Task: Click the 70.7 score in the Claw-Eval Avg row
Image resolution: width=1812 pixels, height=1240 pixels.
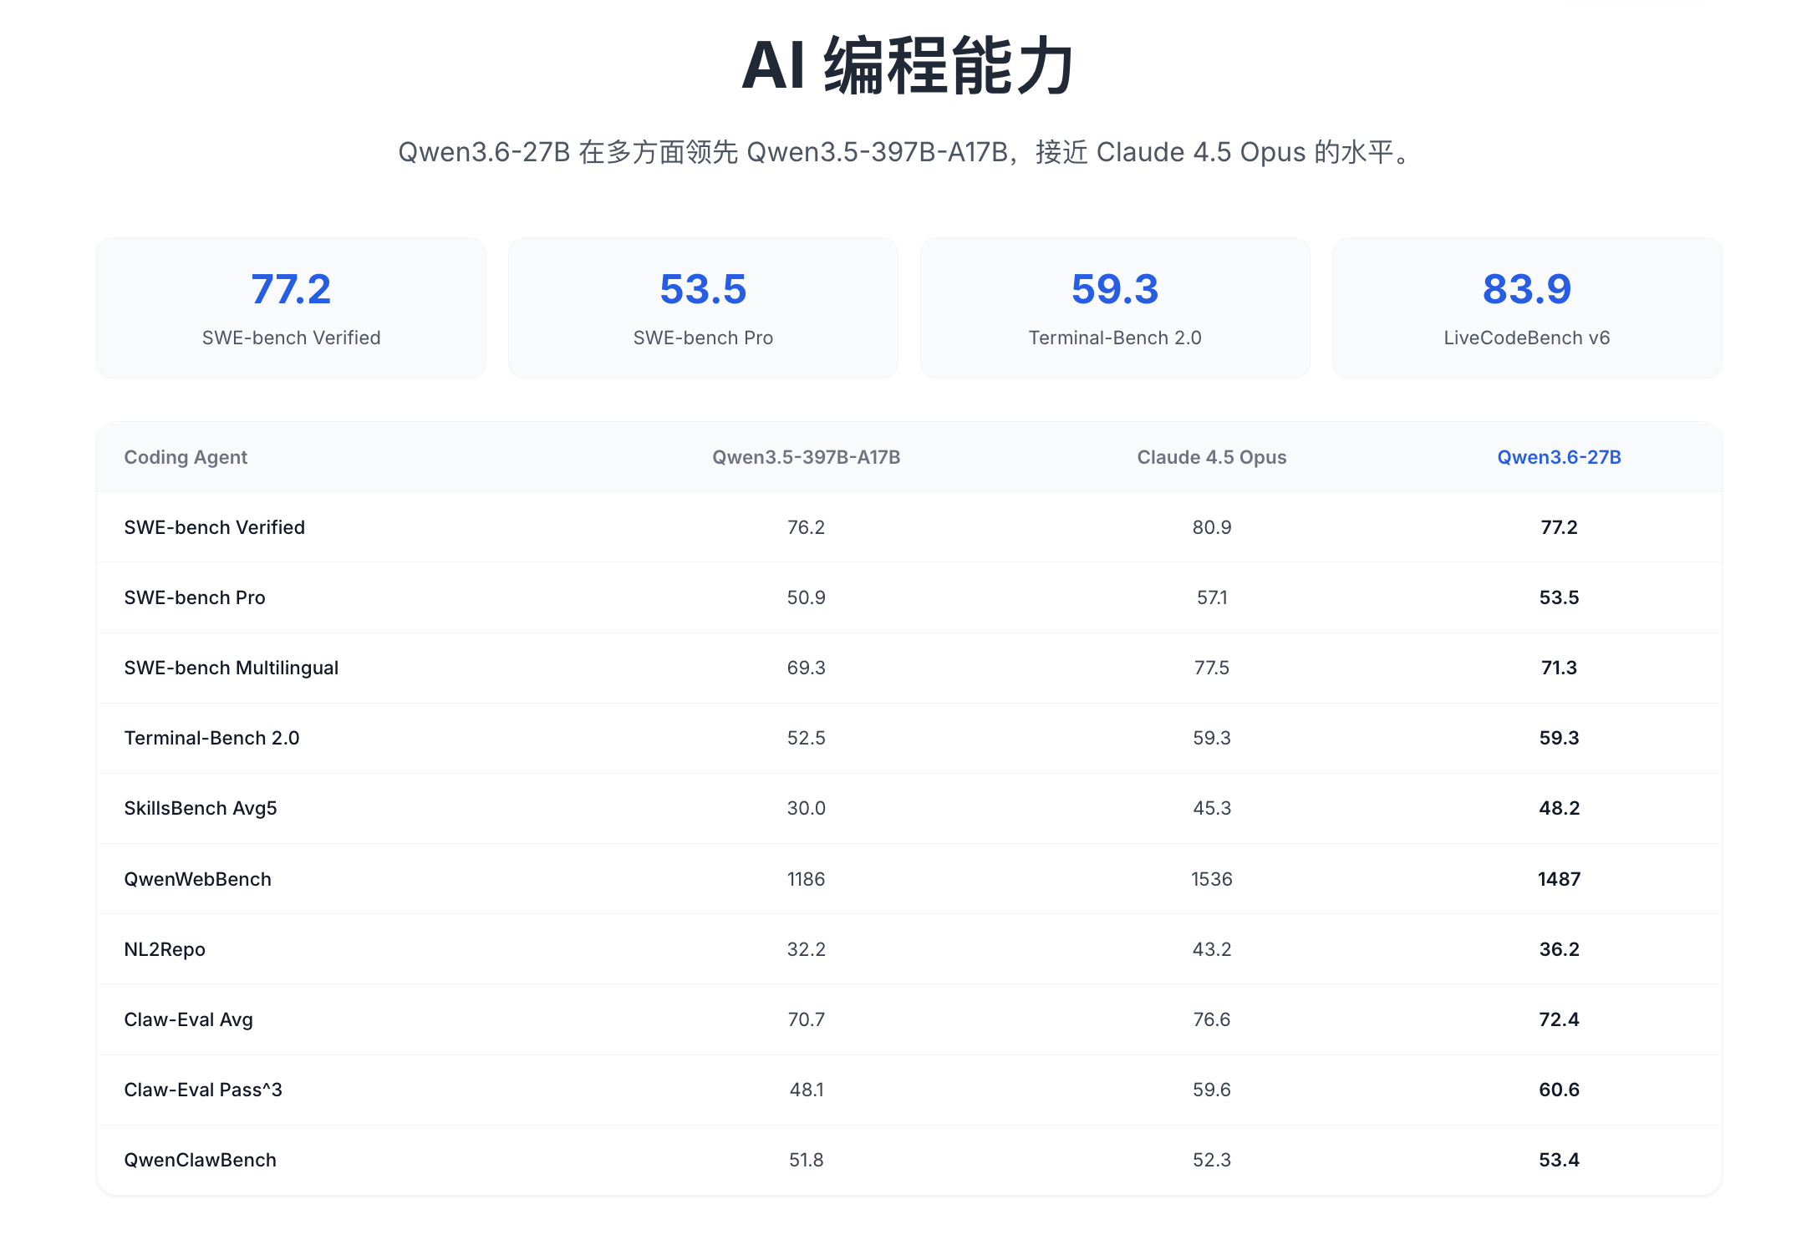Action: pyautogui.click(x=806, y=1019)
